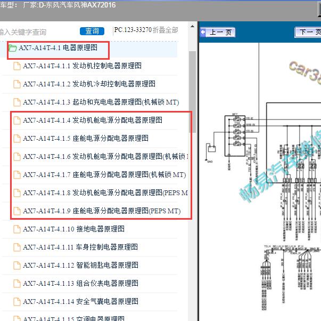Open AX7-A14T-4.1.1 发动机控制电器原理图

click(82, 66)
